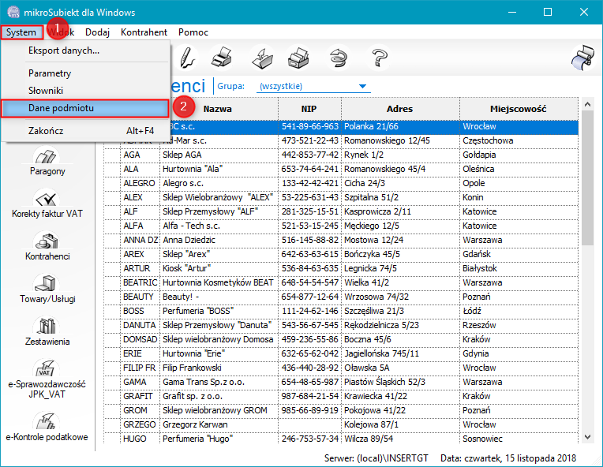The height and width of the screenshot is (467, 603).
Task: Open the Kontrahenci sidebar module
Action: [x=49, y=243]
